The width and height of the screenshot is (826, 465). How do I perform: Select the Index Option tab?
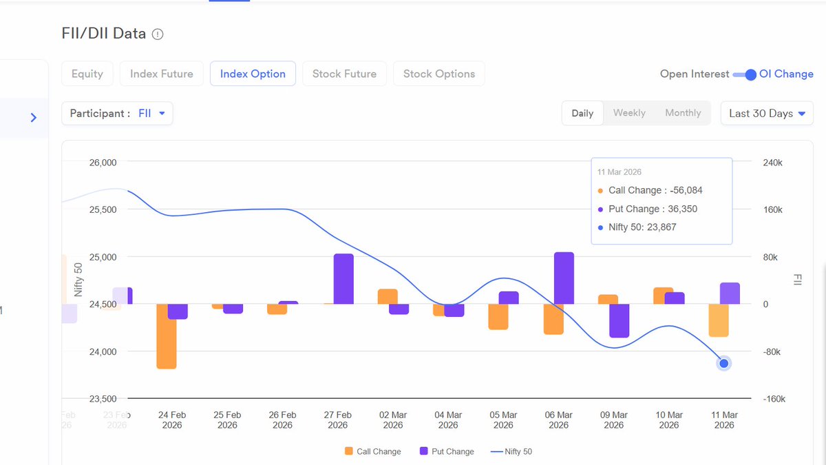point(253,74)
